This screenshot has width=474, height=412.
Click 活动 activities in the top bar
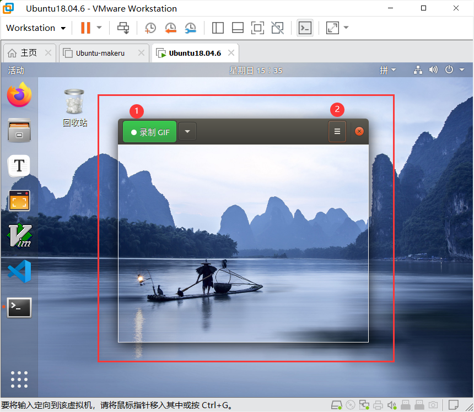[16, 70]
